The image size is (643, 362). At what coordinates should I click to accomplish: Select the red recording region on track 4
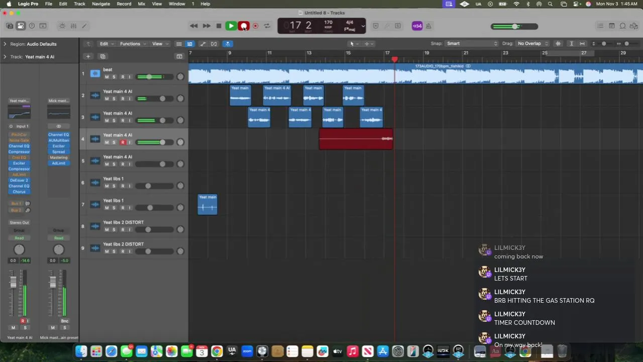[x=356, y=139]
